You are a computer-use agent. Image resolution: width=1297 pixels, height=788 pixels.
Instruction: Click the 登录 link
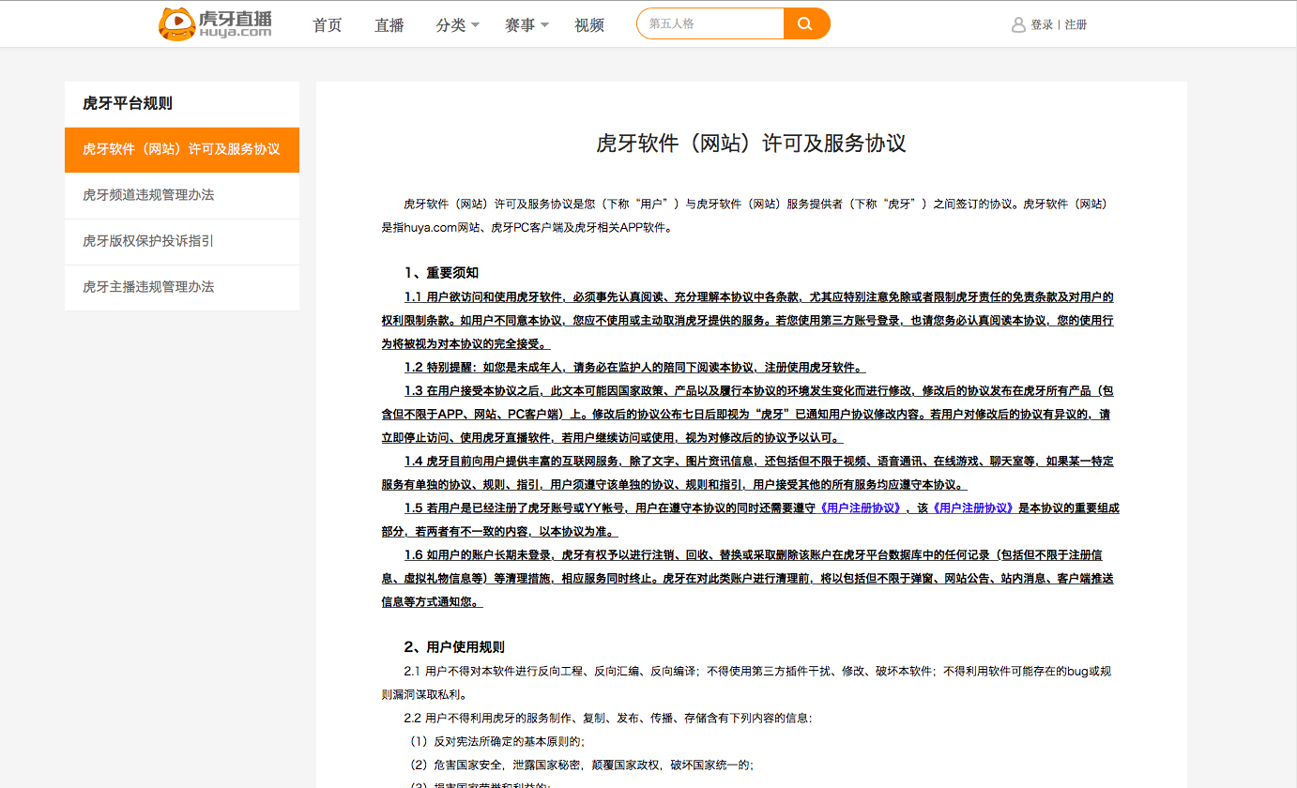(x=1042, y=24)
